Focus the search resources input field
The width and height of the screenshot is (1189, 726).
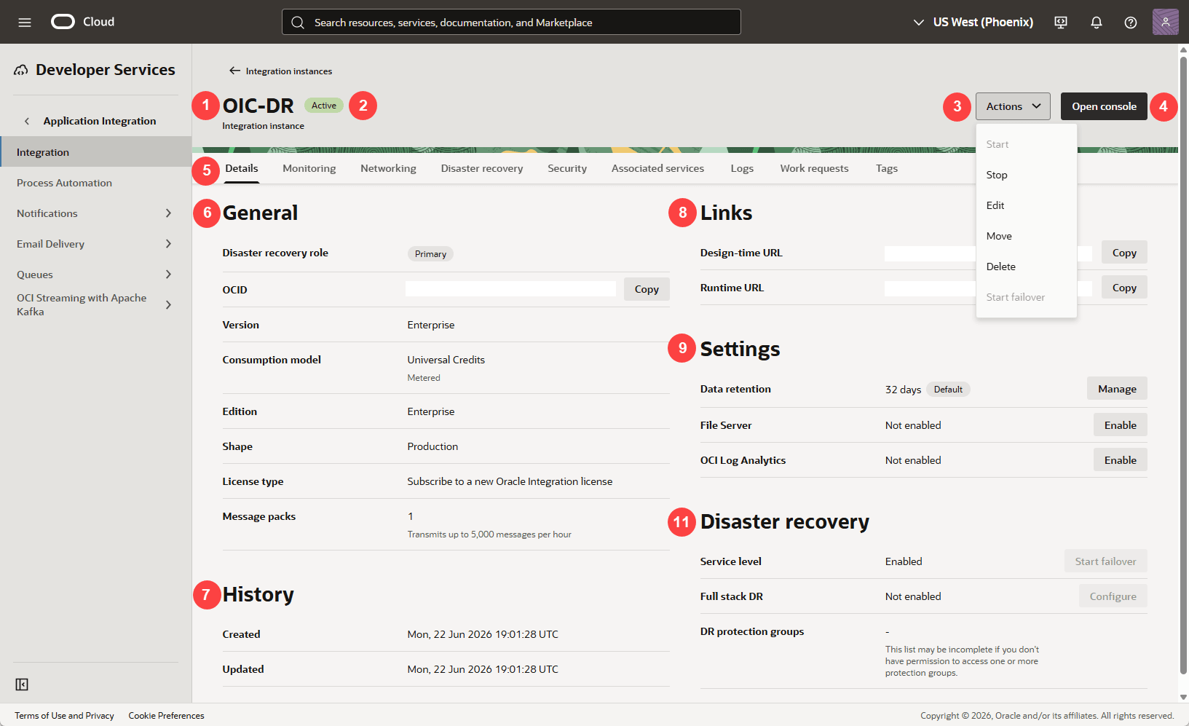(x=511, y=22)
